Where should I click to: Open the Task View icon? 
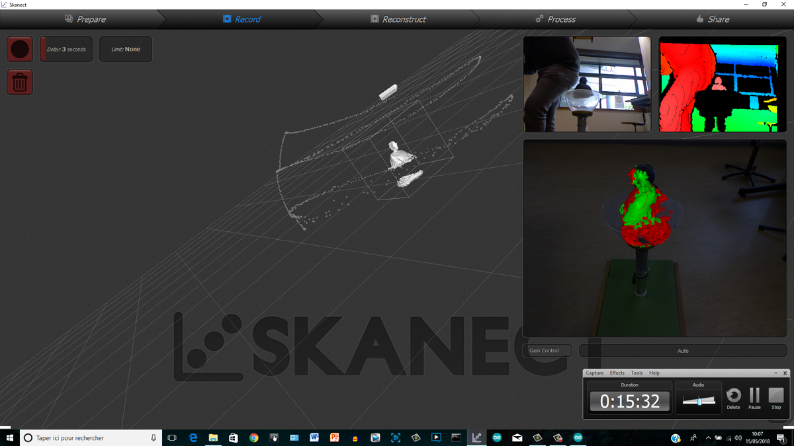172,437
